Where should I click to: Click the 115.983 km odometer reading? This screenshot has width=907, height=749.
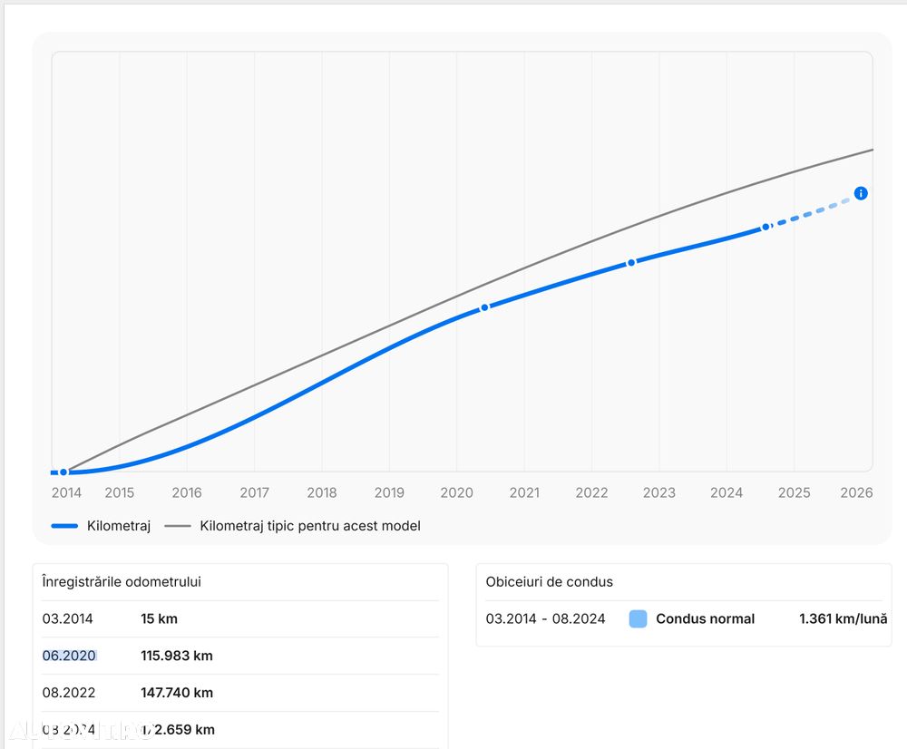pyautogui.click(x=177, y=656)
